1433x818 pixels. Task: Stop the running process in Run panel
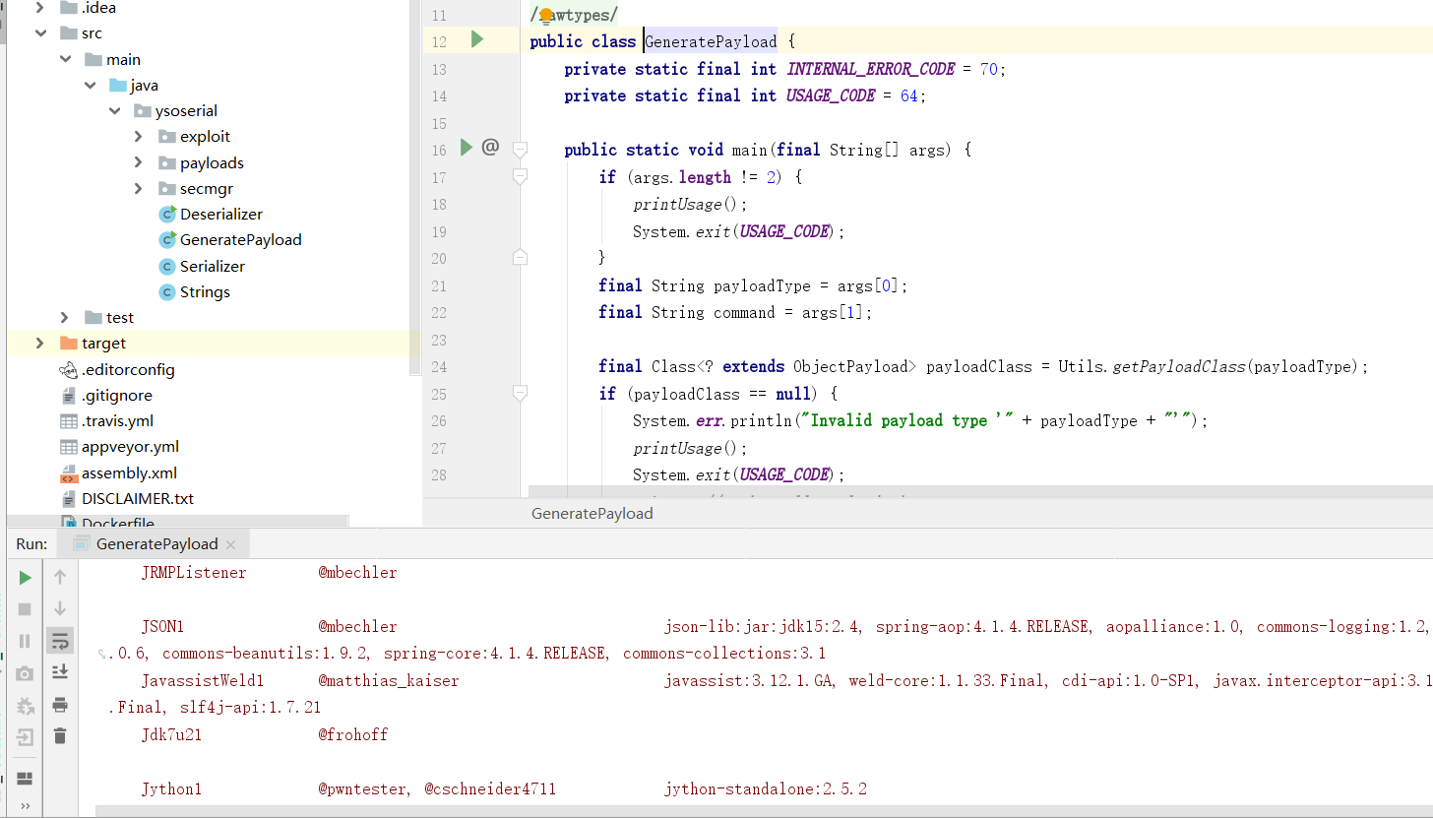(25, 610)
